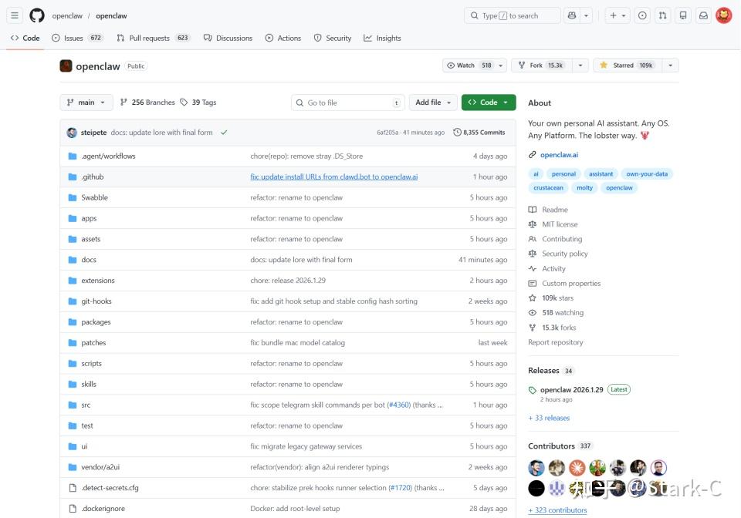
Task: Open the hamburger navigation menu
Action: point(15,15)
